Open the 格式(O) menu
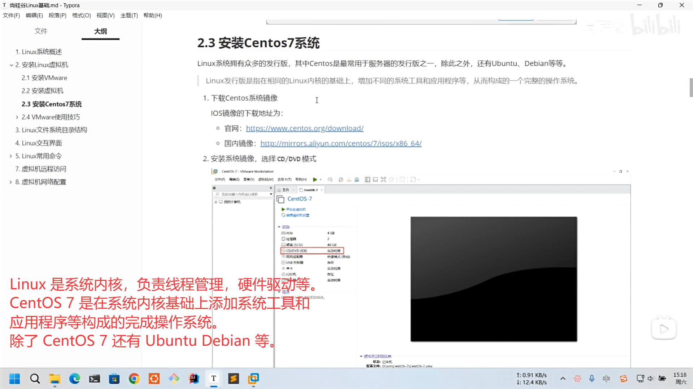 pos(81,15)
